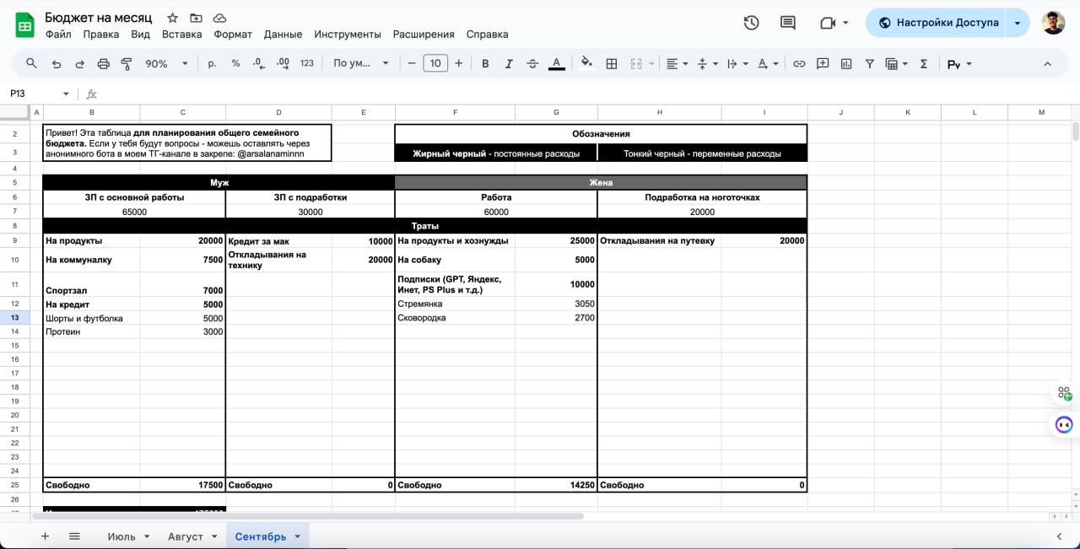Open the Google Sheets home icon
Image resolution: width=1080 pixels, height=549 pixels.
tap(24, 25)
